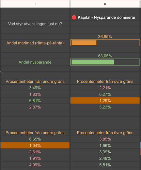This screenshot has width=141, height=170.
Task: Select the 36,95% value cell
Action: [x=105, y=36]
